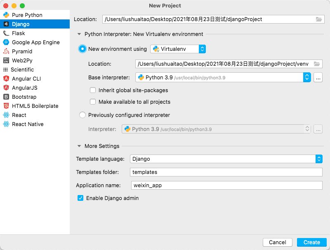Click the Pure Python project icon

coord(6,15)
